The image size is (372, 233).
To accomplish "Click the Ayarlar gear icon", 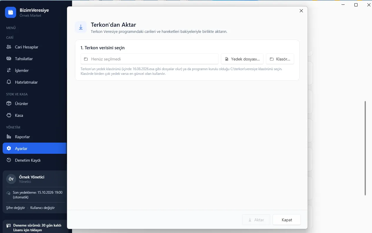I will (9, 148).
